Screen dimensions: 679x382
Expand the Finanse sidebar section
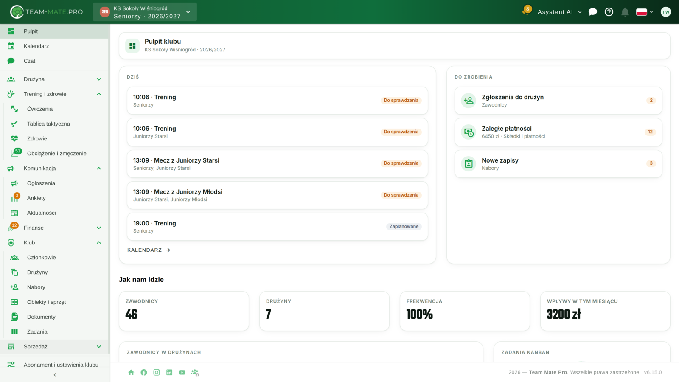(x=54, y=228)
